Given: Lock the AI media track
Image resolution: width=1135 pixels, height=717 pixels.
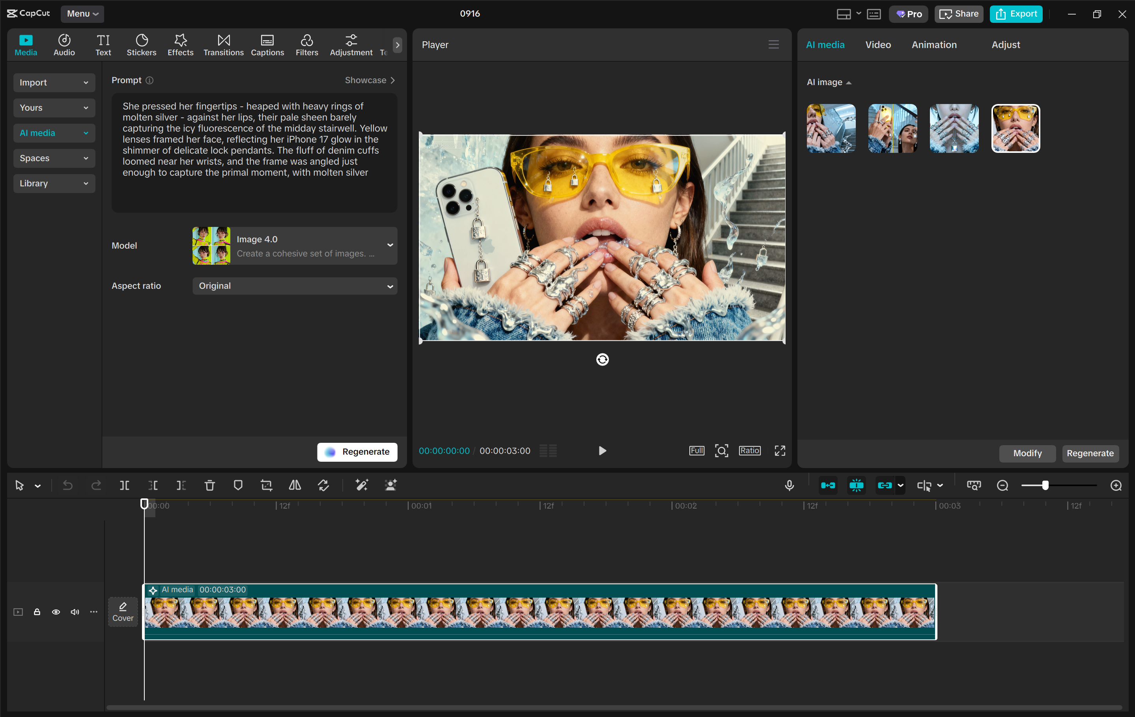Looking at the screenshot, I should coord(37,612).
